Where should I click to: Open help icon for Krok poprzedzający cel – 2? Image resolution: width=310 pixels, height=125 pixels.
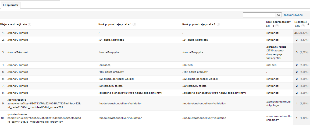tap(218, 24)
